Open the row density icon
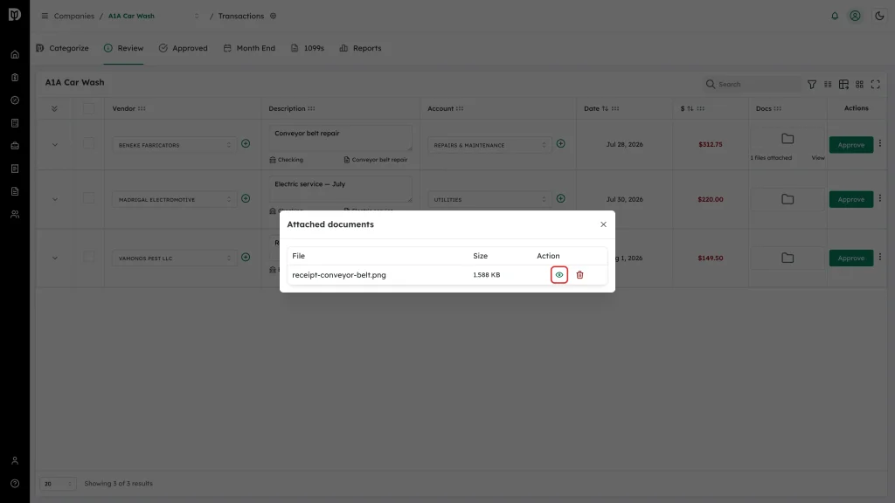Viewport: 895px width, 503px height. 828,85
